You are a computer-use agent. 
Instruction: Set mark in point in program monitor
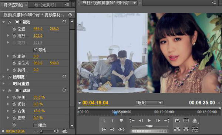point(104,121)
